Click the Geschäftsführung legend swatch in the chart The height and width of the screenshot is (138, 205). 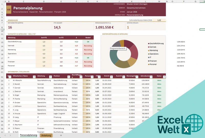[149, 43]
